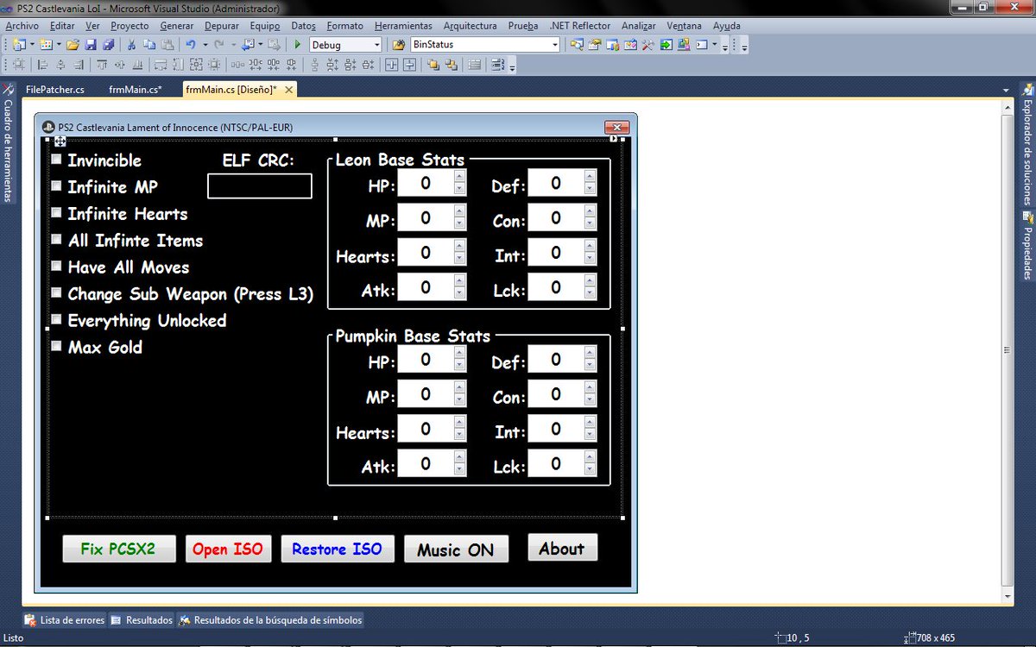Tick the All Infinte Items checkbox
The height and width of the screenshot is (647, 1036).
56,240
